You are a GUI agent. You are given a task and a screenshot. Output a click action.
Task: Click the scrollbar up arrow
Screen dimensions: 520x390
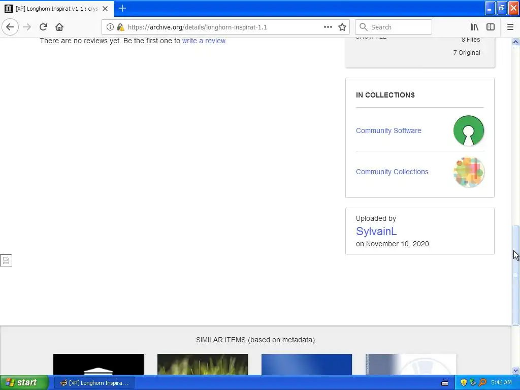tap(515, 42)
